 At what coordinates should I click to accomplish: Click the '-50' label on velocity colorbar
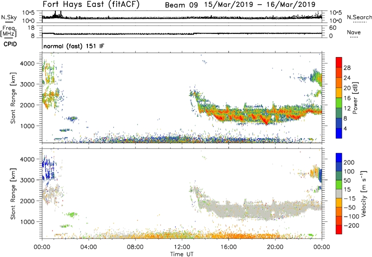click(x=350, y=207)
